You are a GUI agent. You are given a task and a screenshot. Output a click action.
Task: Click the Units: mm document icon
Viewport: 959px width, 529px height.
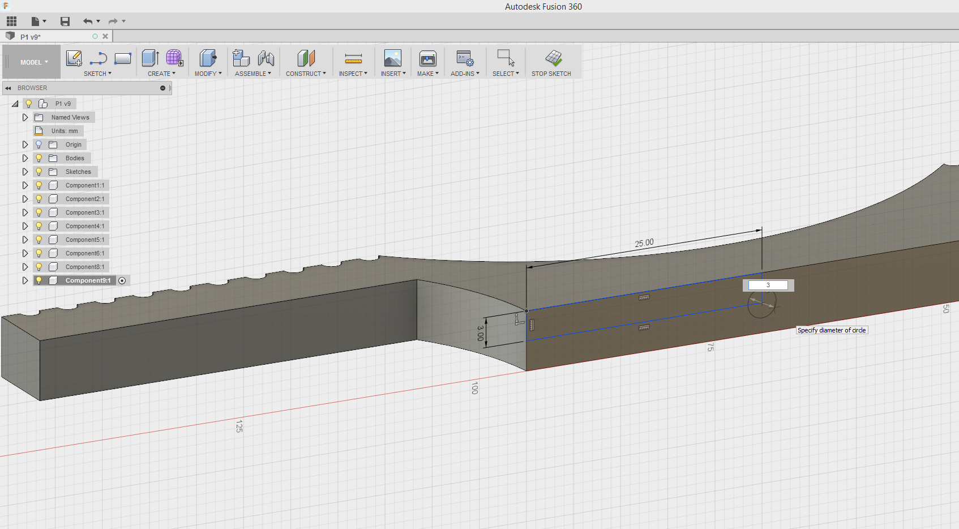tap(39, 131)
